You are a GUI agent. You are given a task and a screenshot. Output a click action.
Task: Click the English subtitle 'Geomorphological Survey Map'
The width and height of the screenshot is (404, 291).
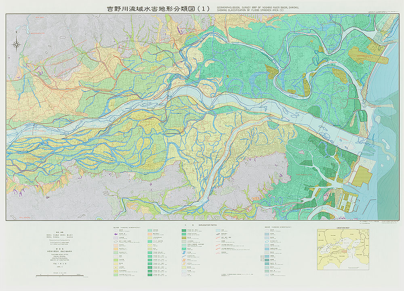pyautogui.click(x=259, y=7)
